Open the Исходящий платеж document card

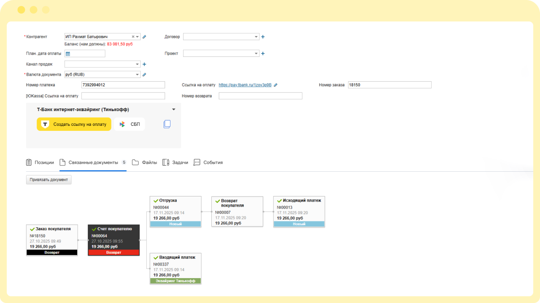coord(299,212)
